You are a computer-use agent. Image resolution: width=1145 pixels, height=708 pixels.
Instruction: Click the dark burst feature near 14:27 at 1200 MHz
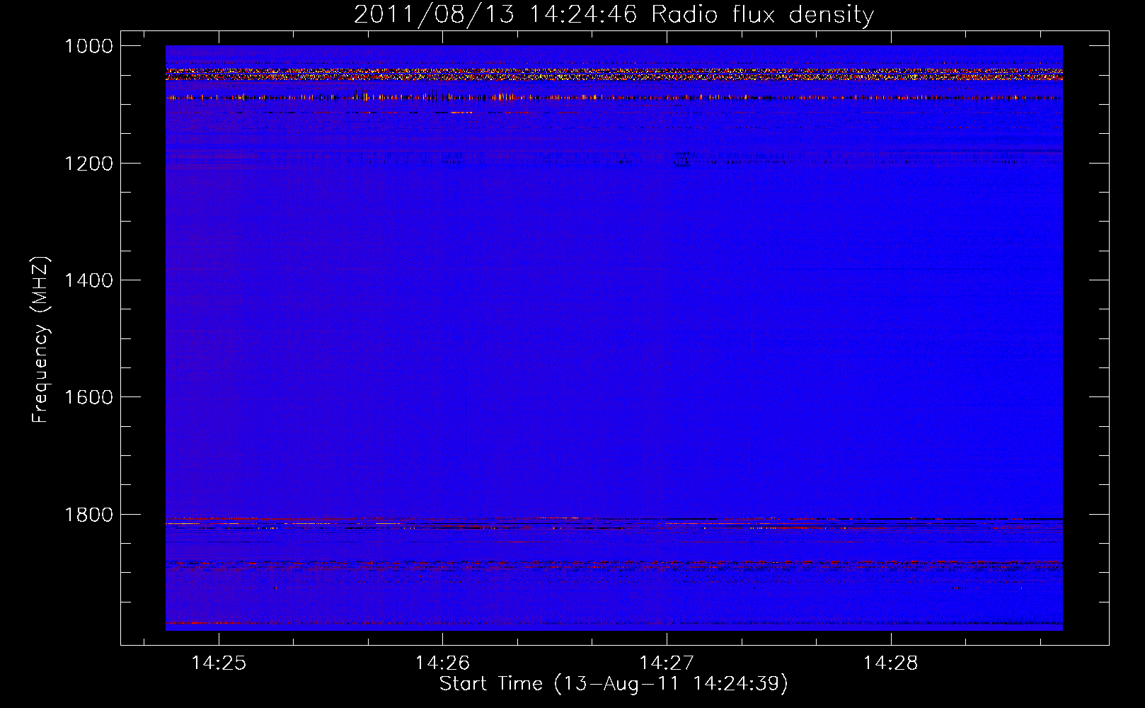coord(681,159)
